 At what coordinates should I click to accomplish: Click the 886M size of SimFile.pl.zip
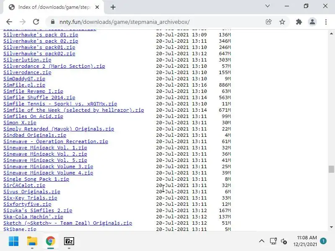(x=225, y=85)
